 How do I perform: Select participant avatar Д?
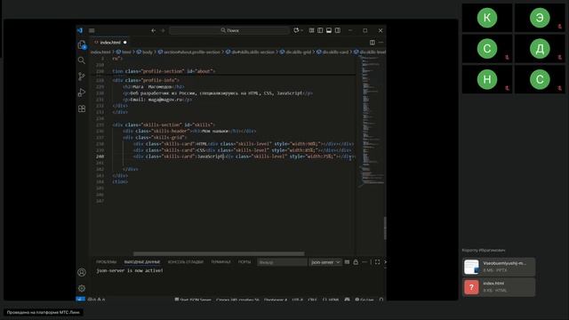point(540,48)
